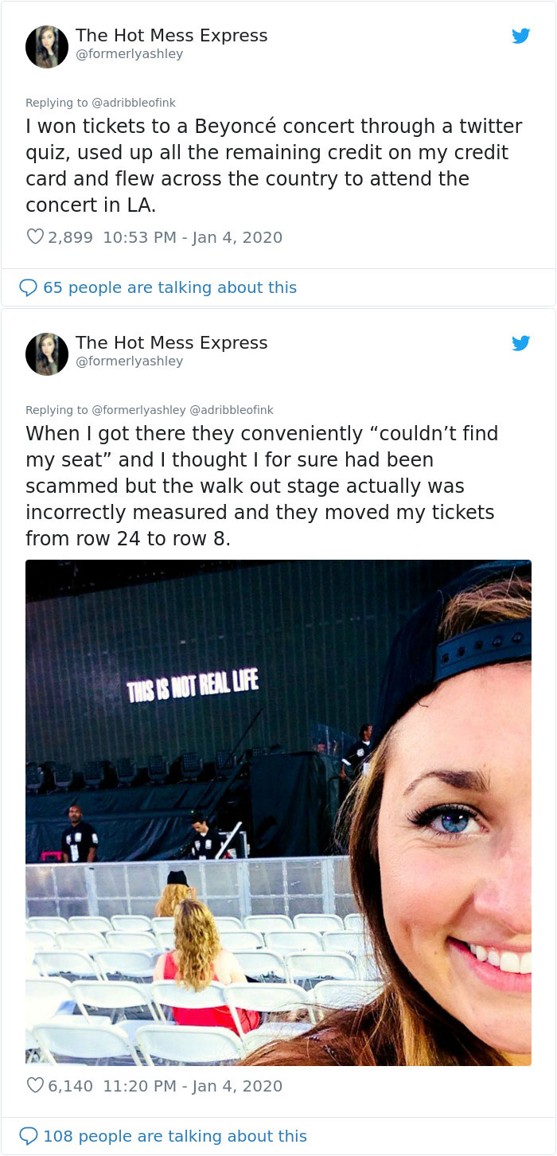
Task: Click the reply bubble beside '65 people are talking'
Action: tap(30, 287)
